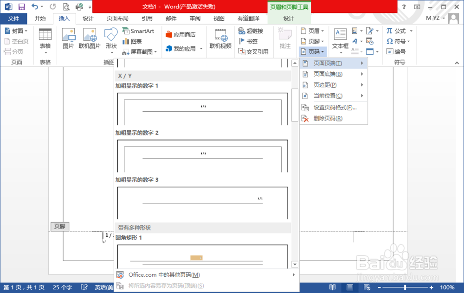Open the File (文件) tab
This screenshot has height=293, width=464.
point(13,19)
